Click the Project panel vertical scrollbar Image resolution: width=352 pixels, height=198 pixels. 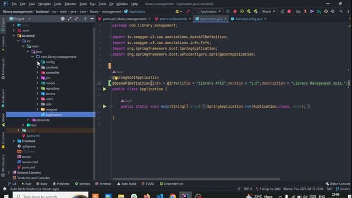coord(94,103)
